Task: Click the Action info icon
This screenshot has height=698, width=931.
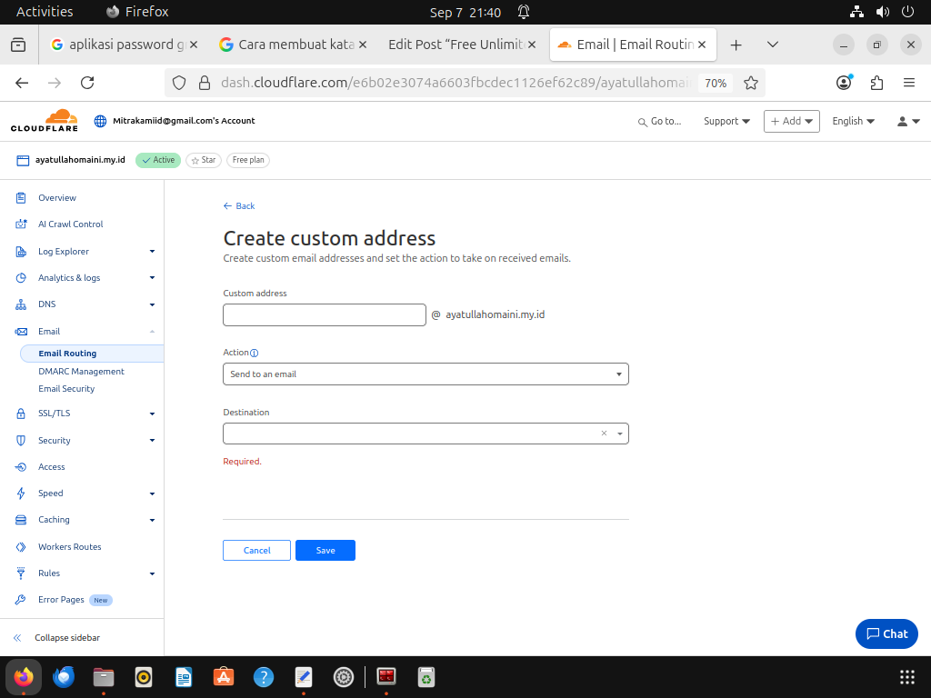Action: [255, 354]
